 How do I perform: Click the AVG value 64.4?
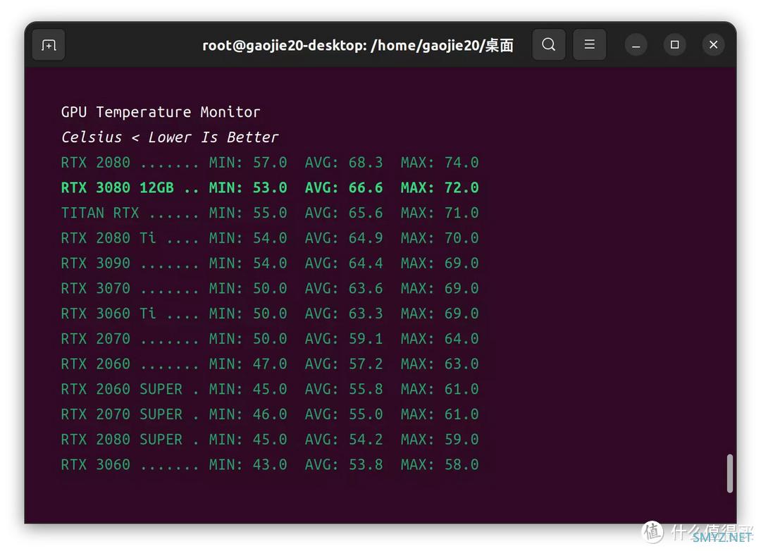pos(366,264)
